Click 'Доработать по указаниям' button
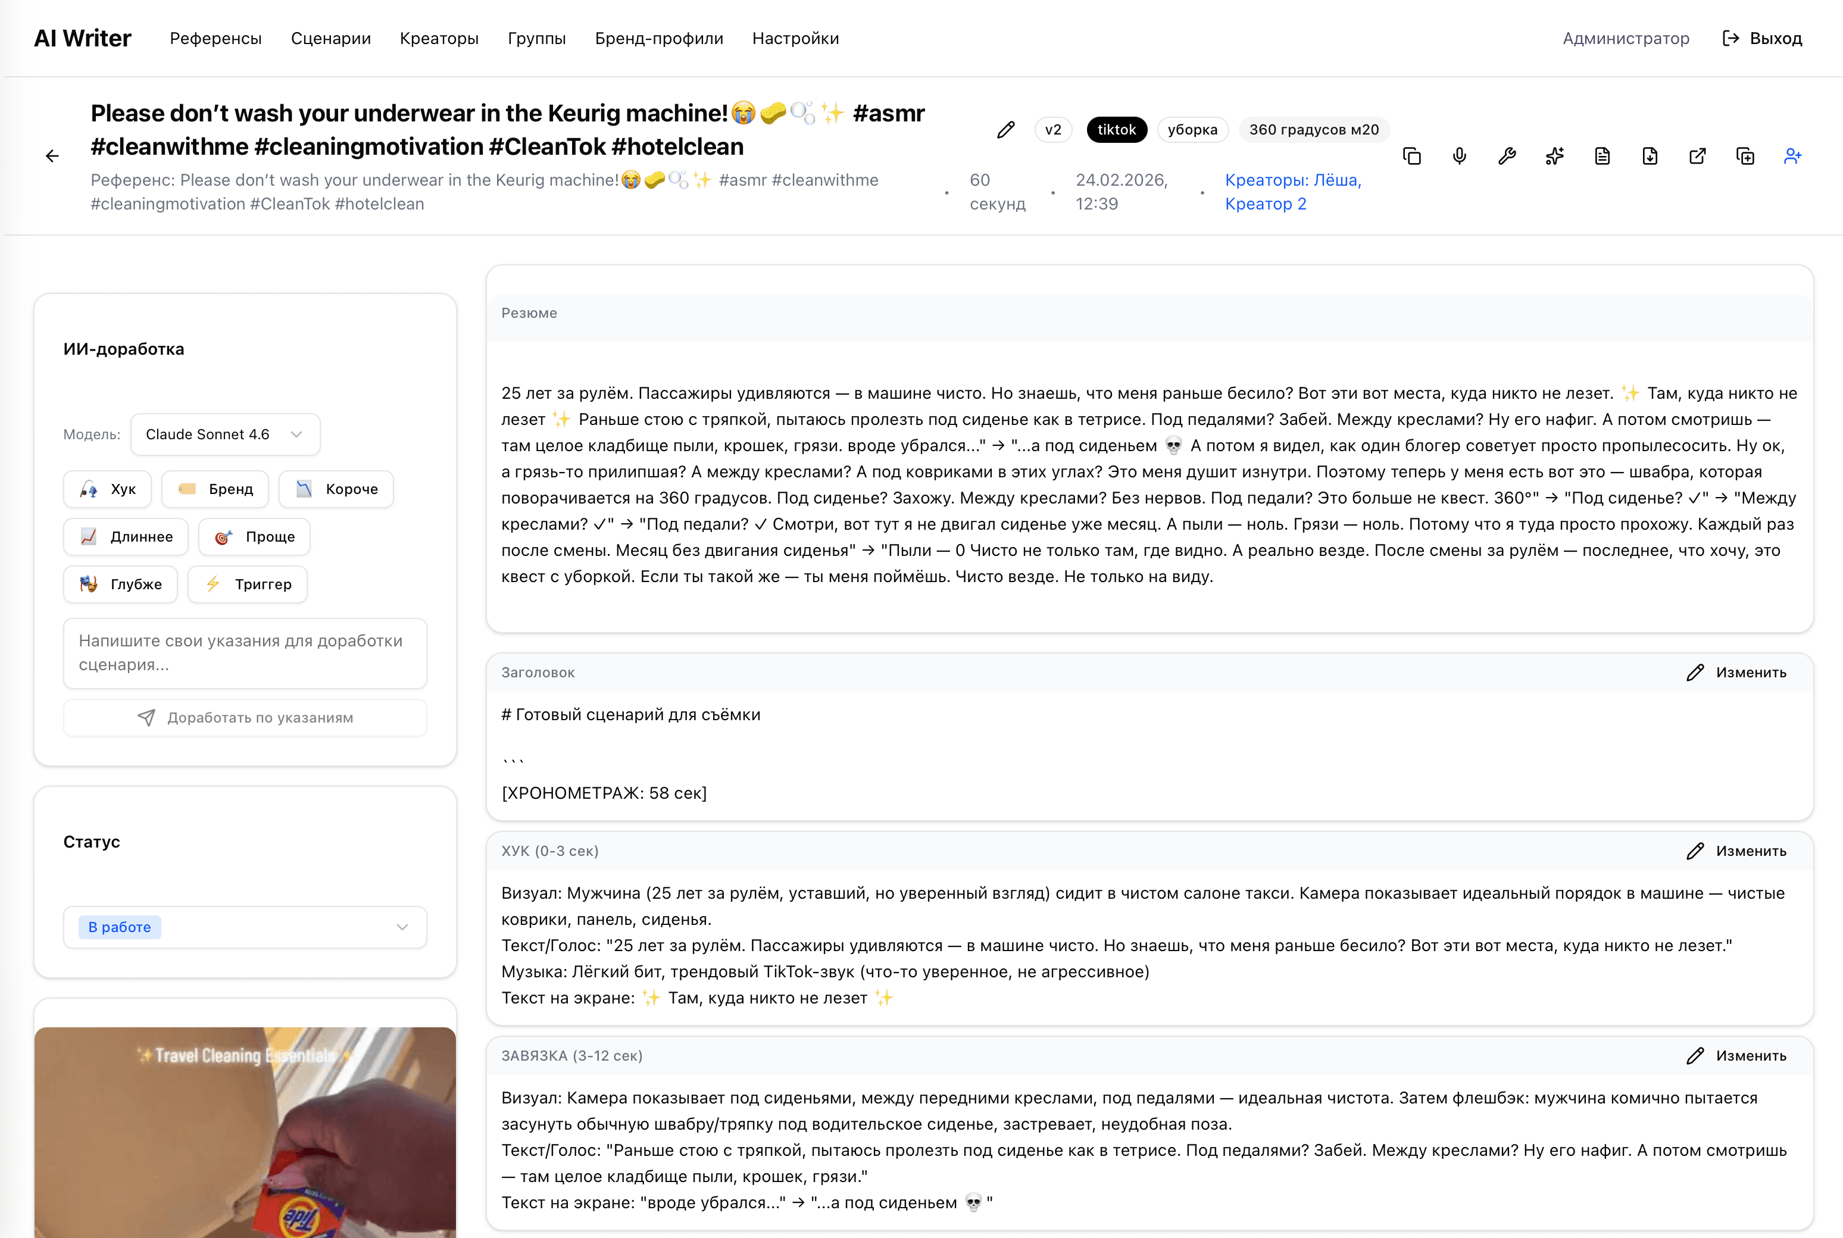The image size is (1843, 1238). (x=245, y=717)
